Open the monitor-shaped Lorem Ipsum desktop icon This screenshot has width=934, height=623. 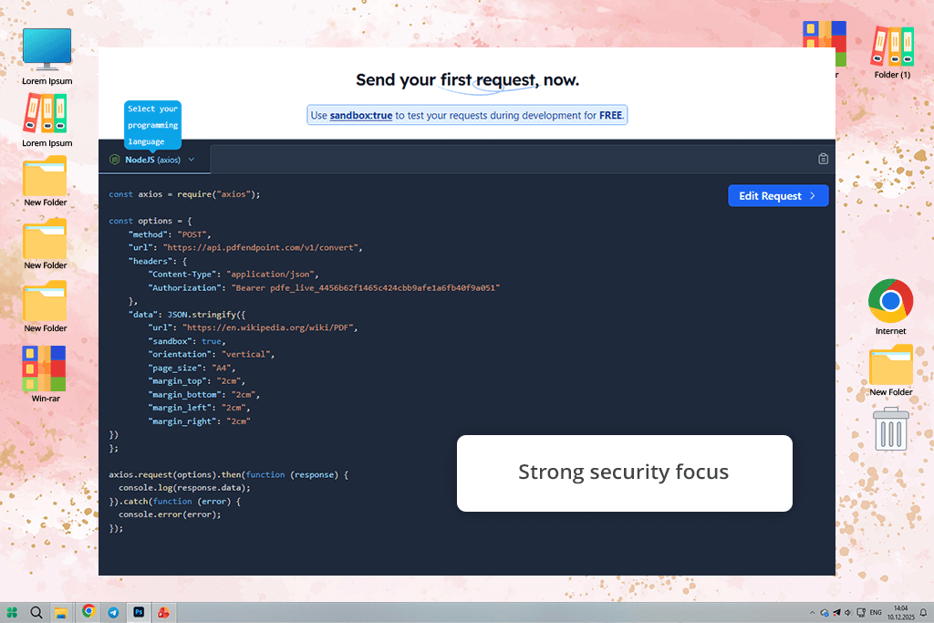(47, 57)
